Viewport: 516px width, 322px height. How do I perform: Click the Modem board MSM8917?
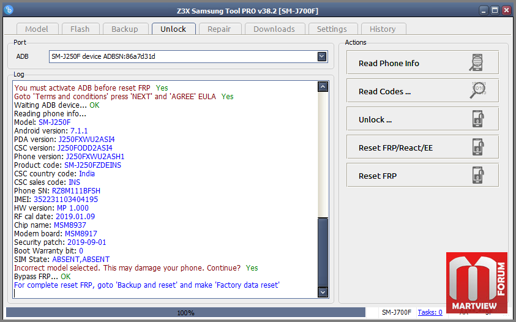point(81,233)
